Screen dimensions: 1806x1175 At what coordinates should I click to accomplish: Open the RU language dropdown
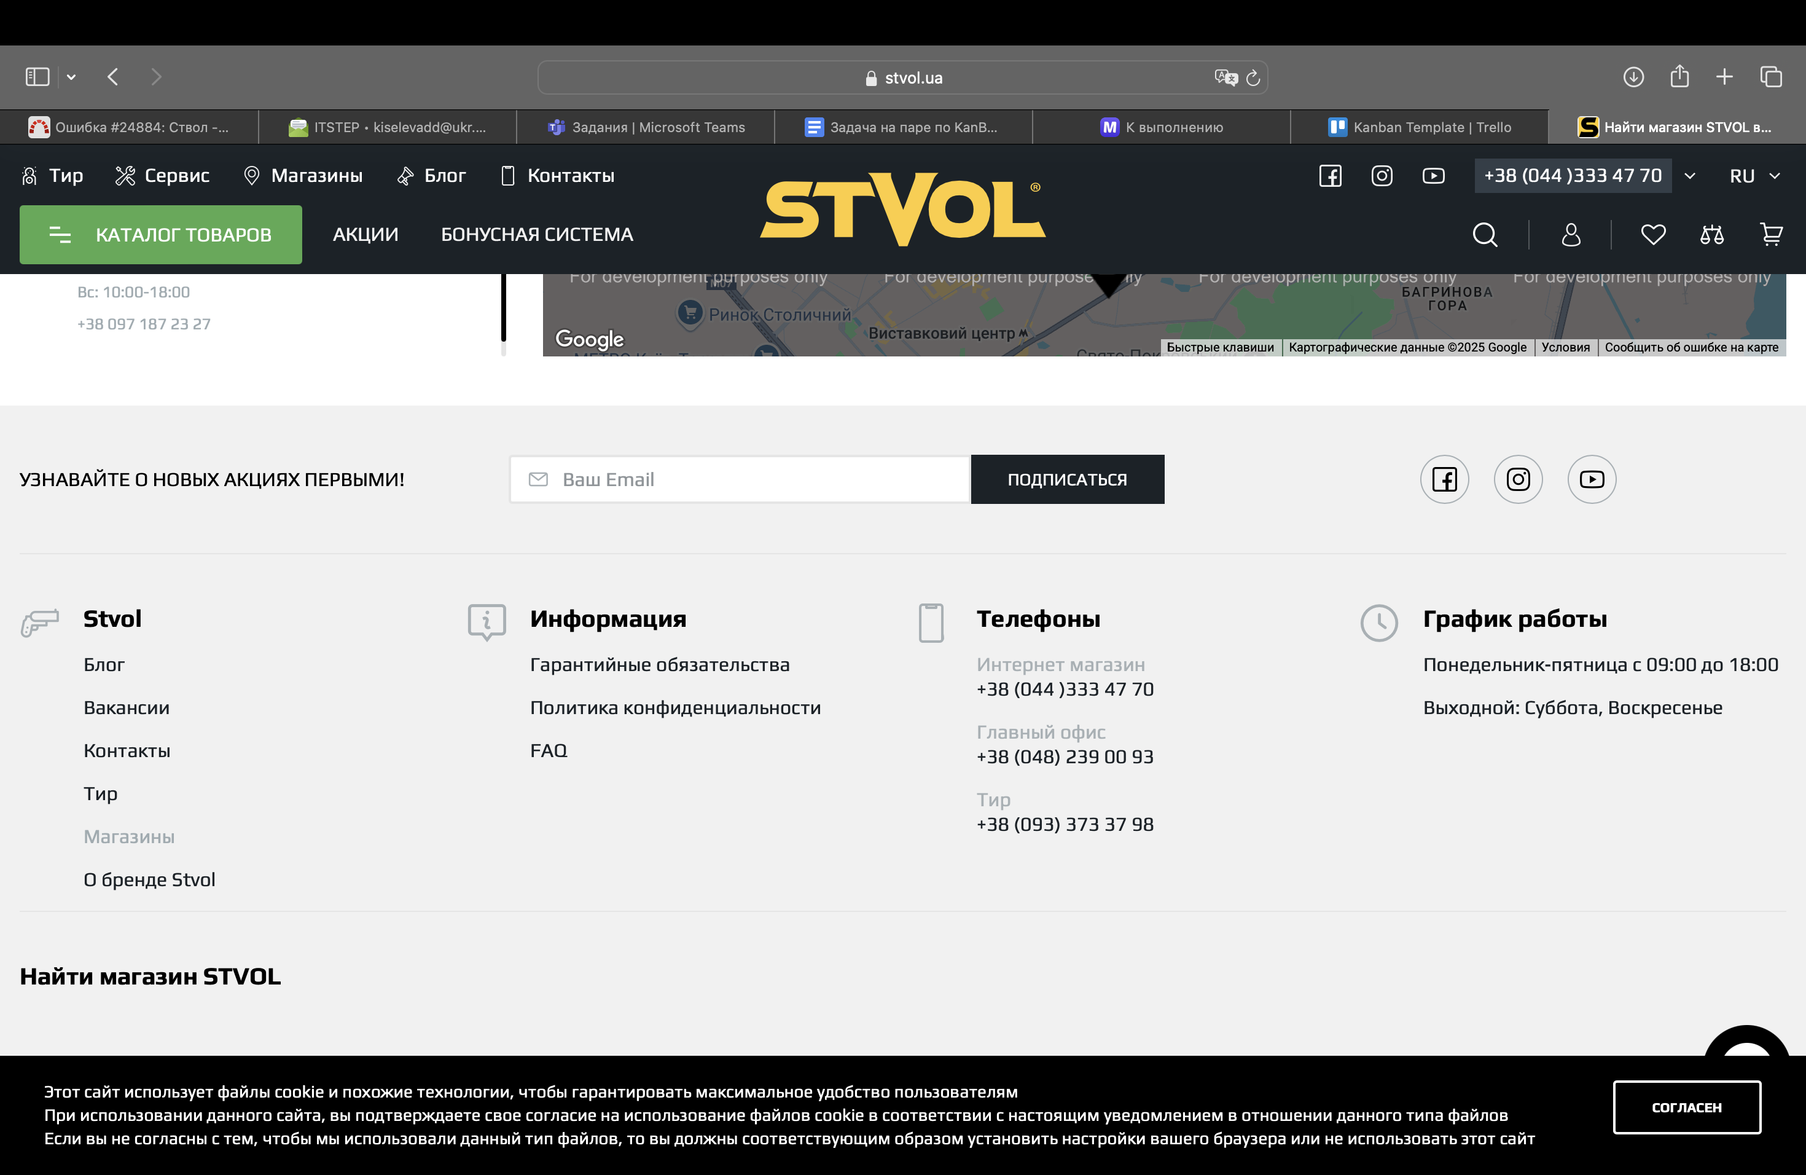pos(1754,176)
